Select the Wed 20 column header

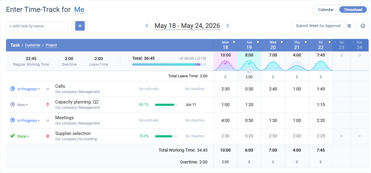click(x=273, y=45)
